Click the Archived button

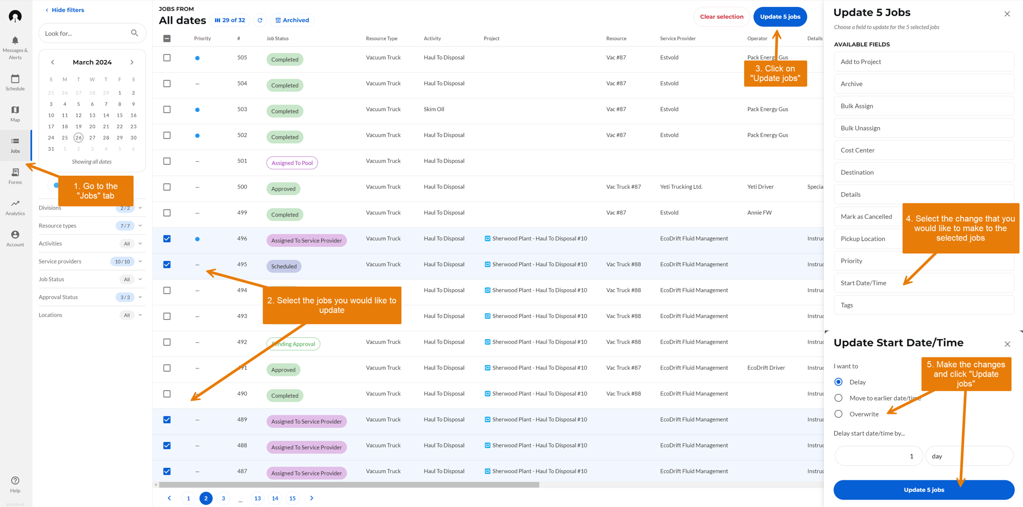[x=292, y=20]
